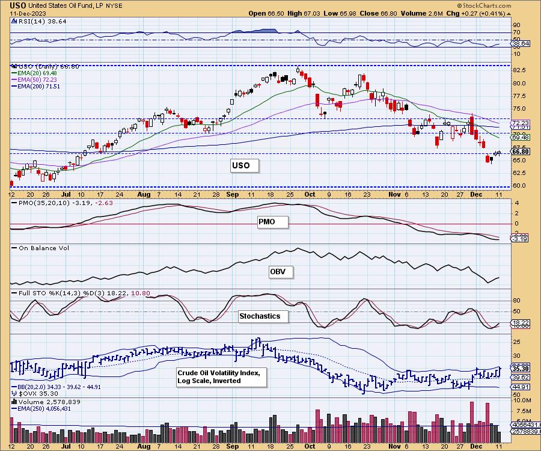Image resolution: width=541 pixels, height=451 pixels.
Task: Click the 35.30 OVX value tag
Action: tap(521, 369)
